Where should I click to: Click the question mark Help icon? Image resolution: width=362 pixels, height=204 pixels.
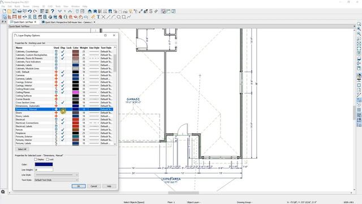[x=53, y=11]
